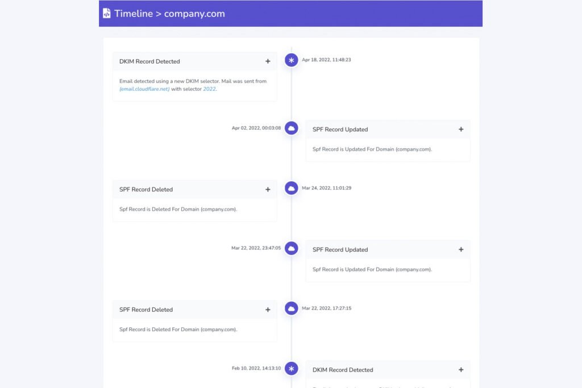Click the asterisk marker dated Apr 18, 2022
This screenshot has height=388, width=582.
(x=292, y=60)
